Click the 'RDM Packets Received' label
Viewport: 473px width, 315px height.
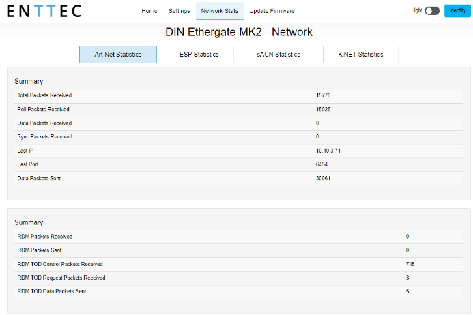pyautogui.click(x=44, y=237)
